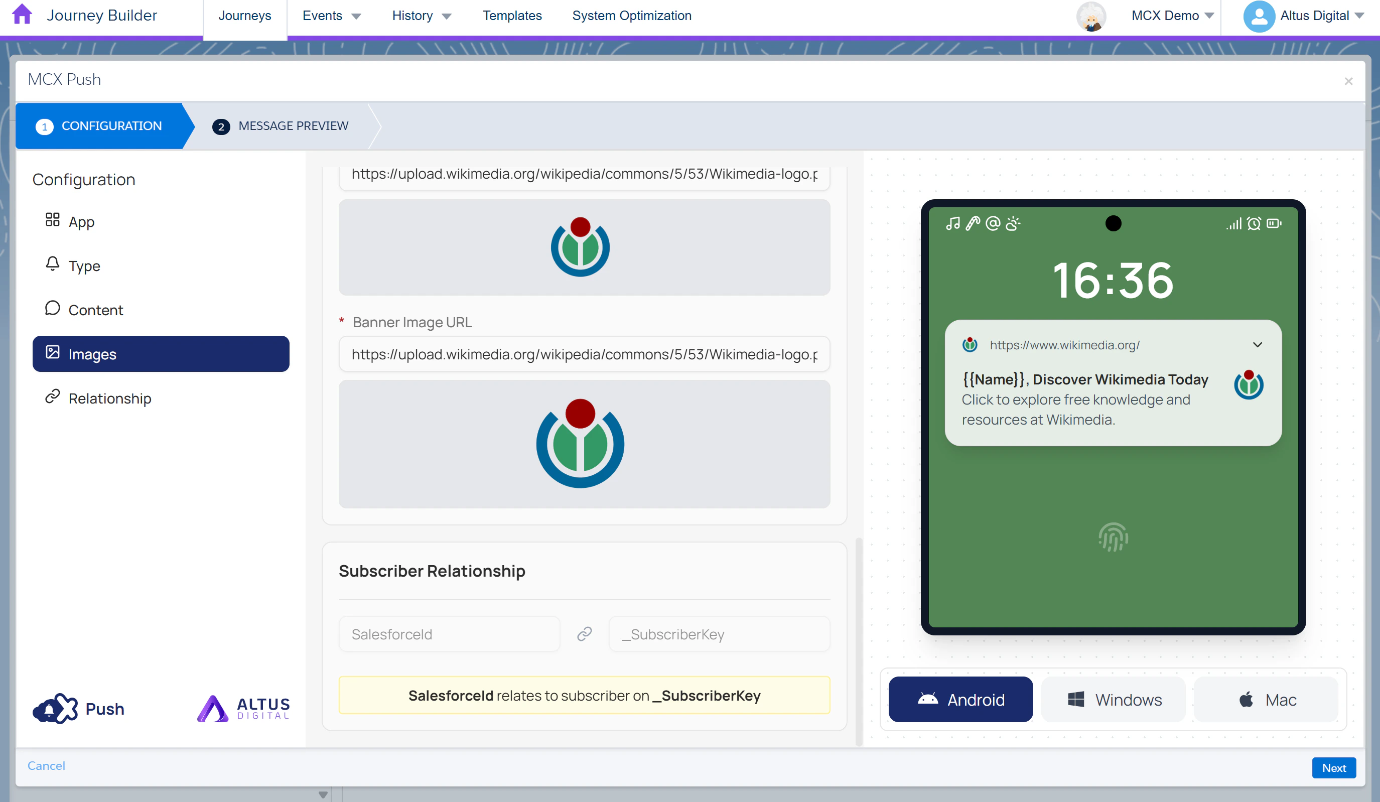Click the Journey Builder home icon
1380x802 pixels.
click(x=22, y=15)
